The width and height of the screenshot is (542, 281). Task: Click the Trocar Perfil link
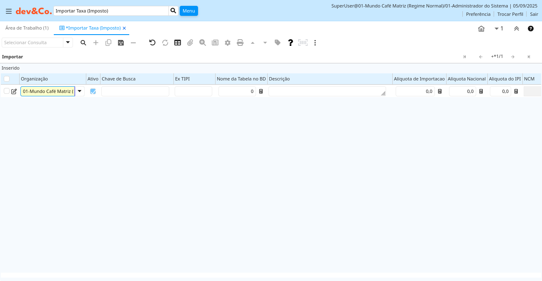pyautogui.click(x=510, y=14)
